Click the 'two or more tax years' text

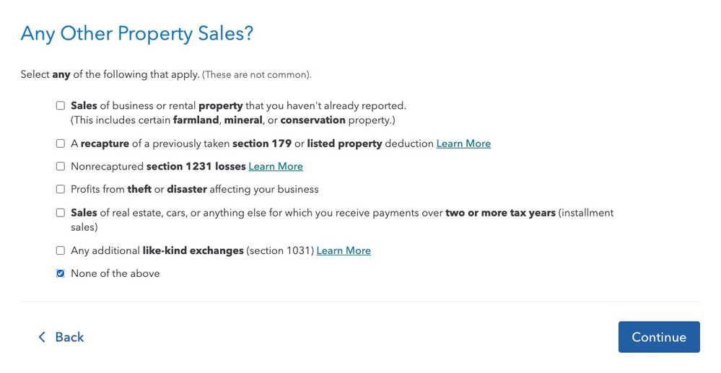(x=500, y=213)
